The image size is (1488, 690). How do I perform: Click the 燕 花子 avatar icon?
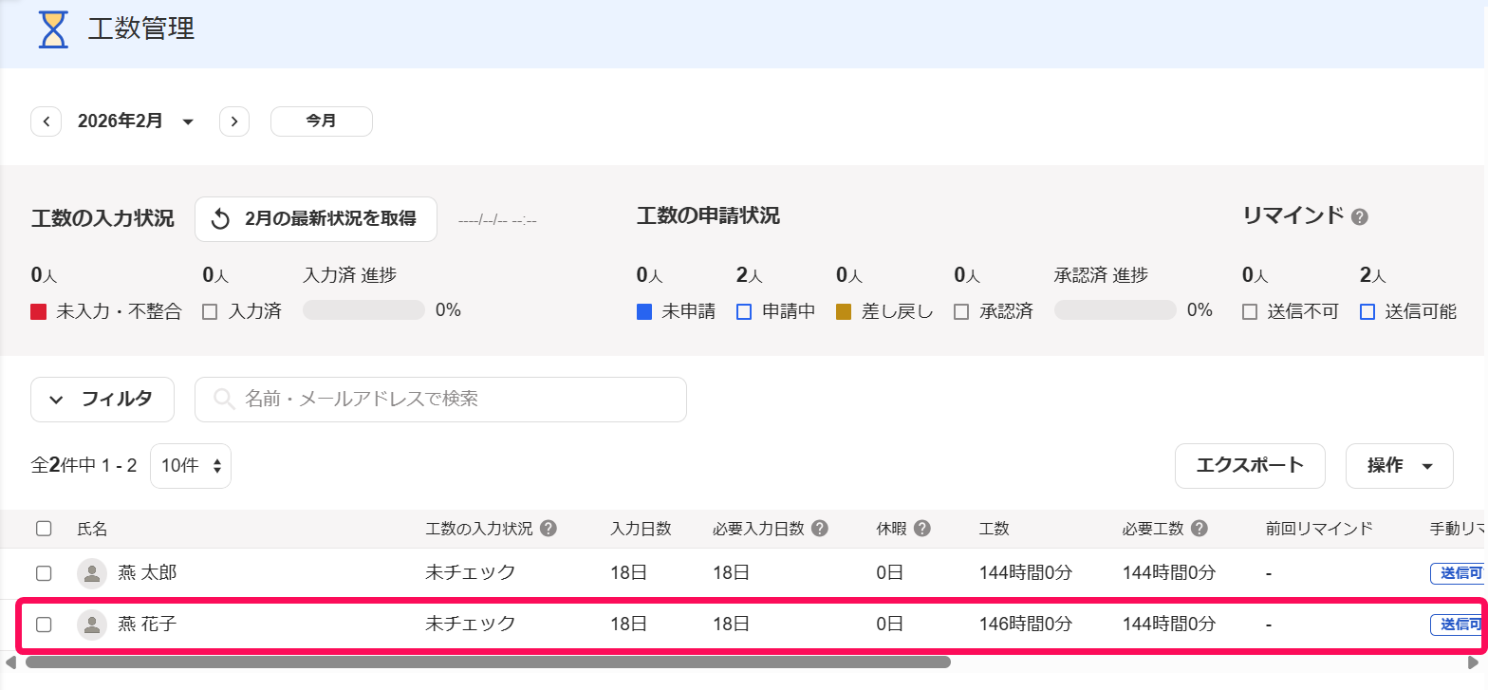pos(92,625)
